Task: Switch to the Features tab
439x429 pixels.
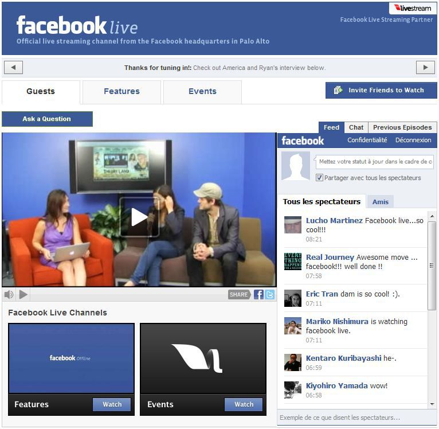Action: pyautogui.click(x=121, y=91)
